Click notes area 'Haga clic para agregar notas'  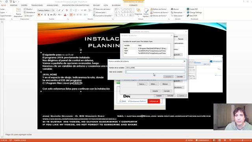click(19, 135)
